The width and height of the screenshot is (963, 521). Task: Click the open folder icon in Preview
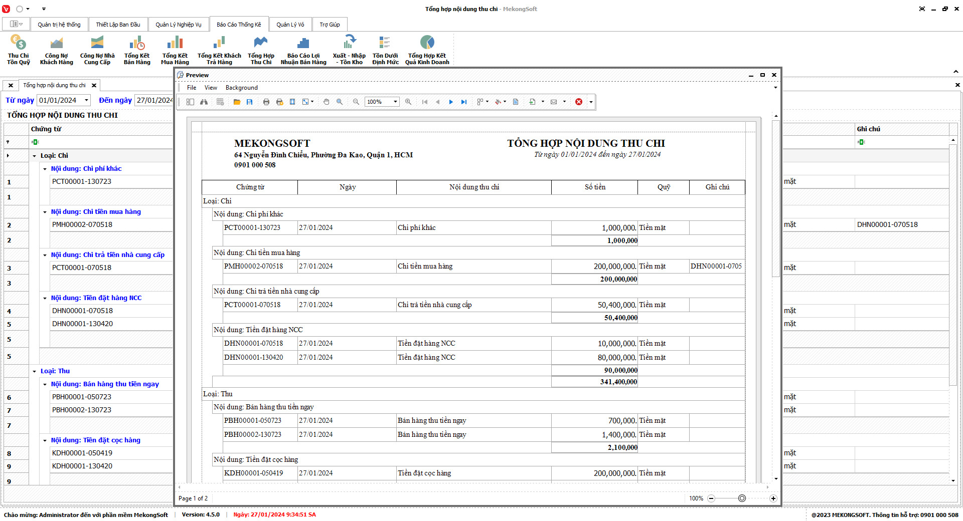pyautogui.click(x=237, y=102)
